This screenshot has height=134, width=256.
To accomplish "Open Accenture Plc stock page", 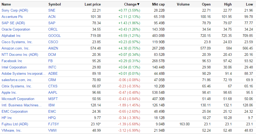I will click(13, 17).
